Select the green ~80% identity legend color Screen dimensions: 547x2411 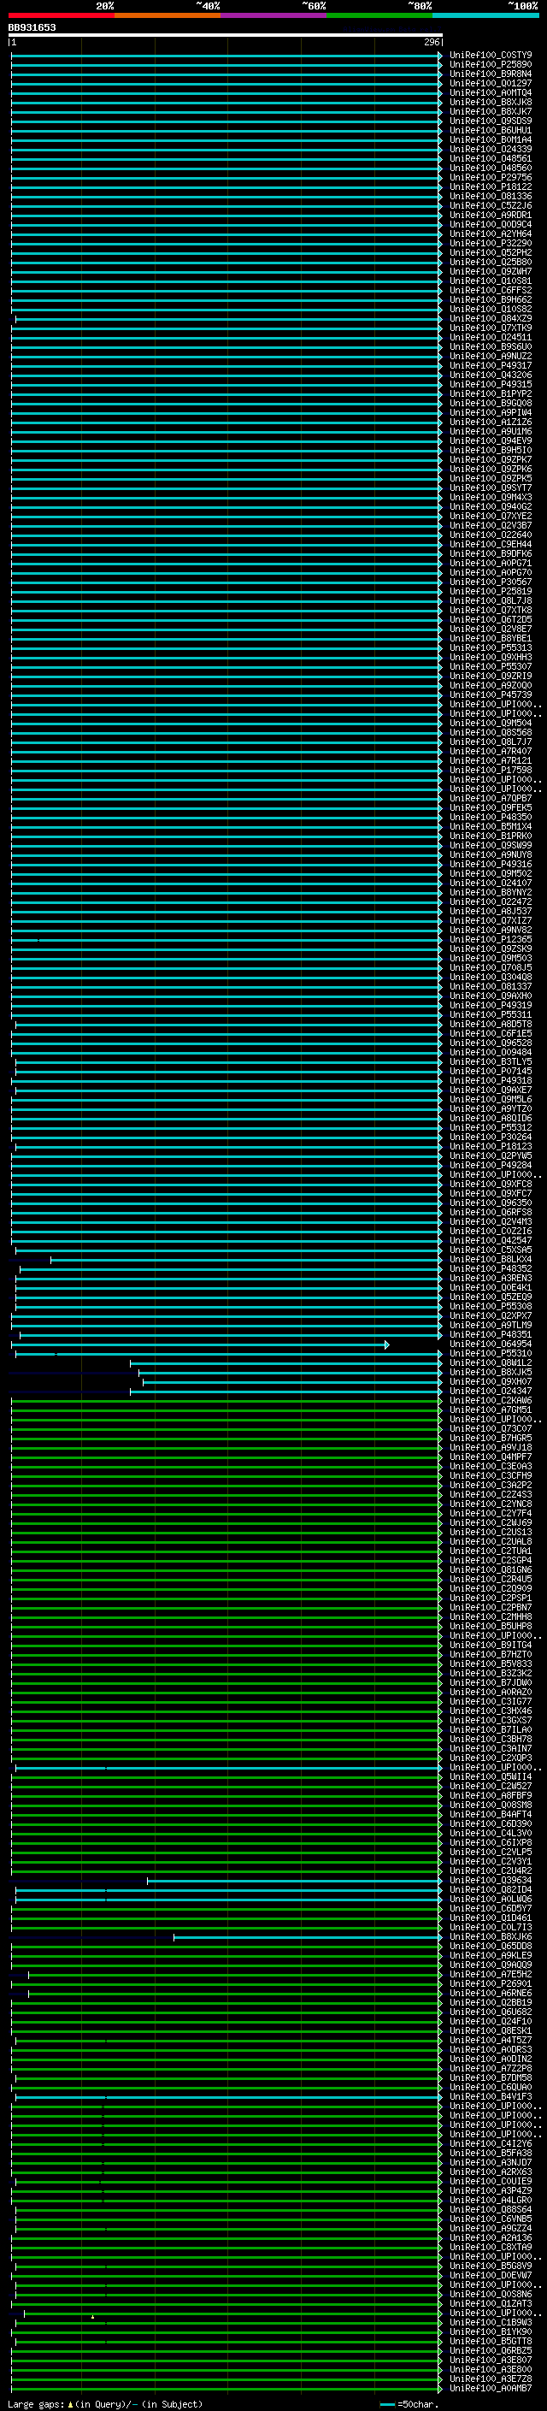point(379,15)
